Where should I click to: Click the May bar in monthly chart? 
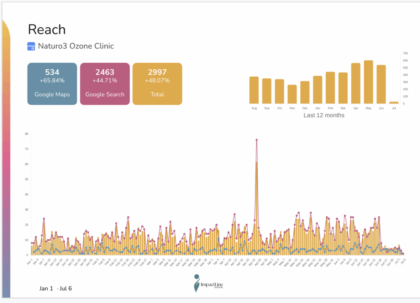point(368,82)
